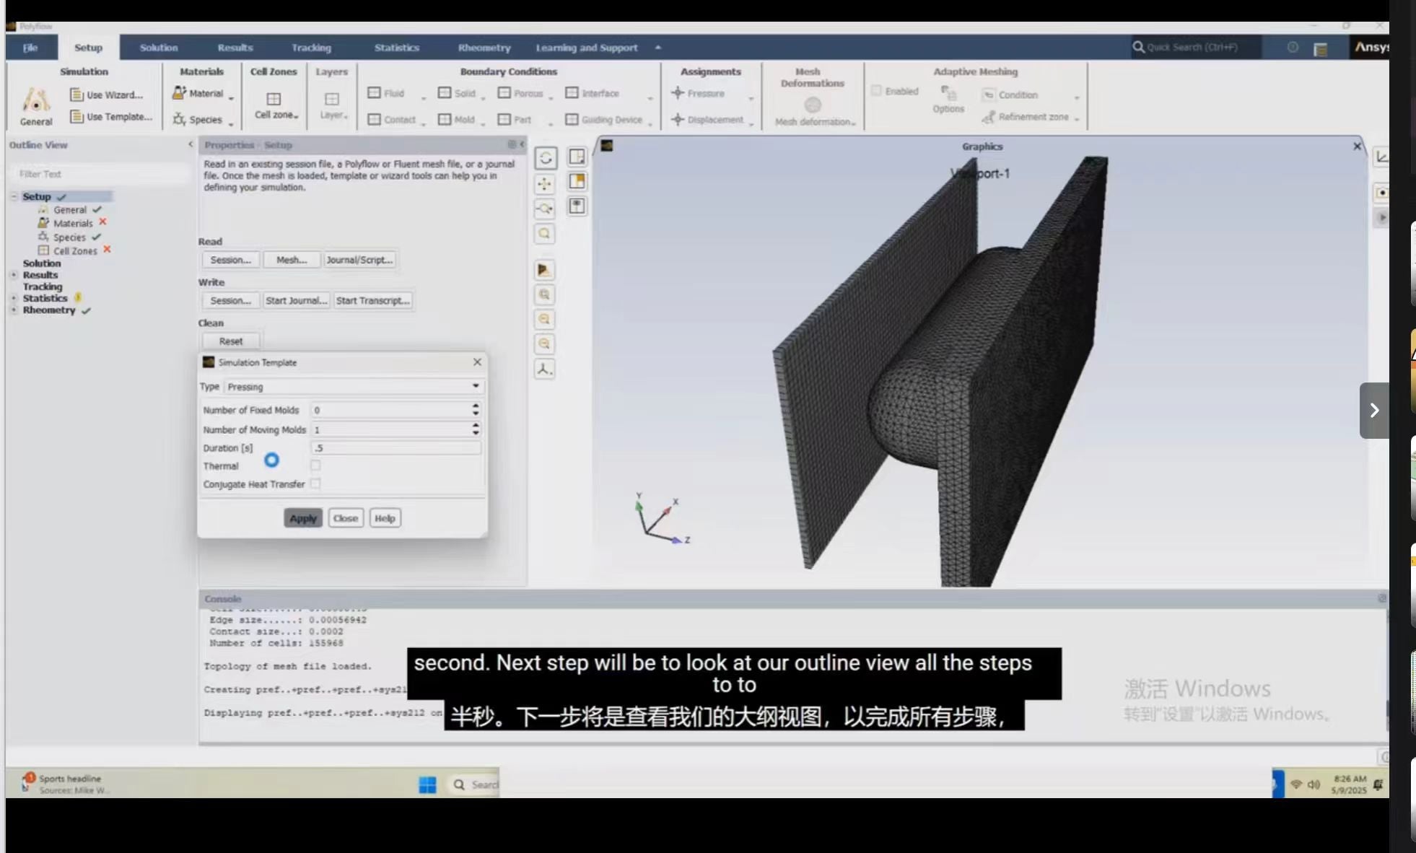Expand the Statistics tree node

[x=14, y=298]
